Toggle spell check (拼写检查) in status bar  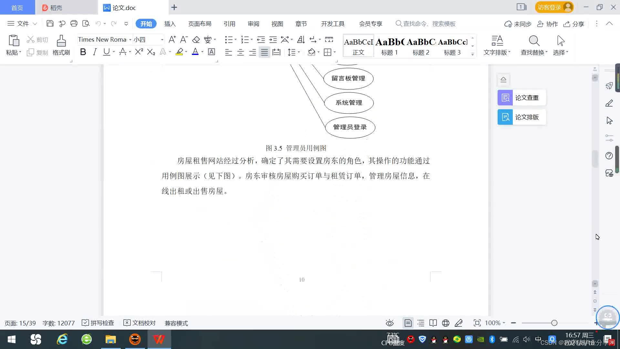(98, 323)
